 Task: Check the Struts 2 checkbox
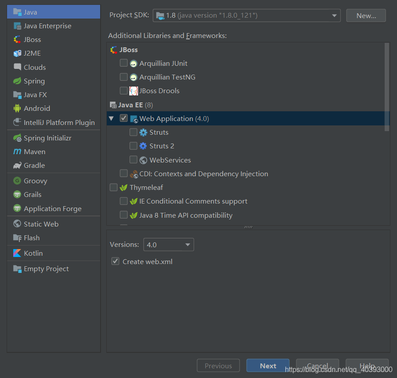(133, 146)
